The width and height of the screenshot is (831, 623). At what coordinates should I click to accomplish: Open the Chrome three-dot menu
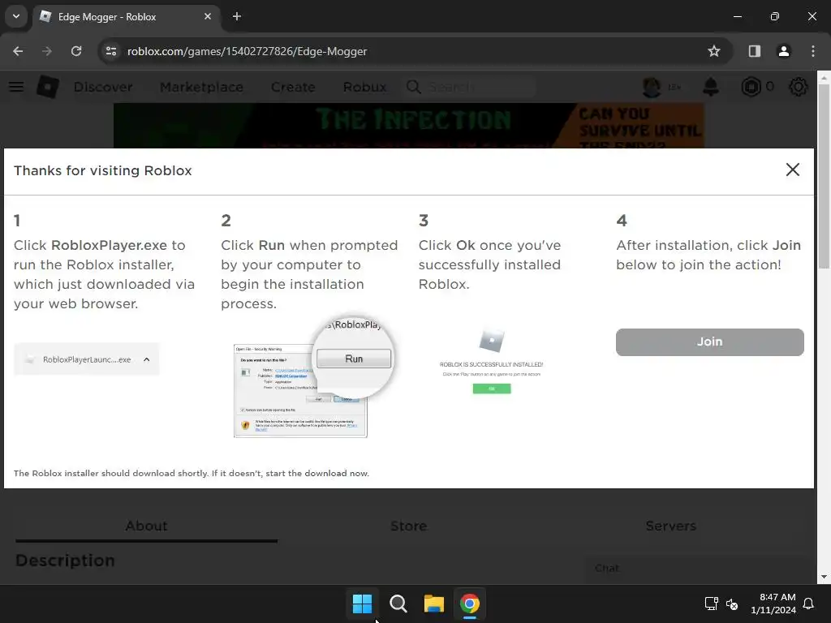[813, 51]
